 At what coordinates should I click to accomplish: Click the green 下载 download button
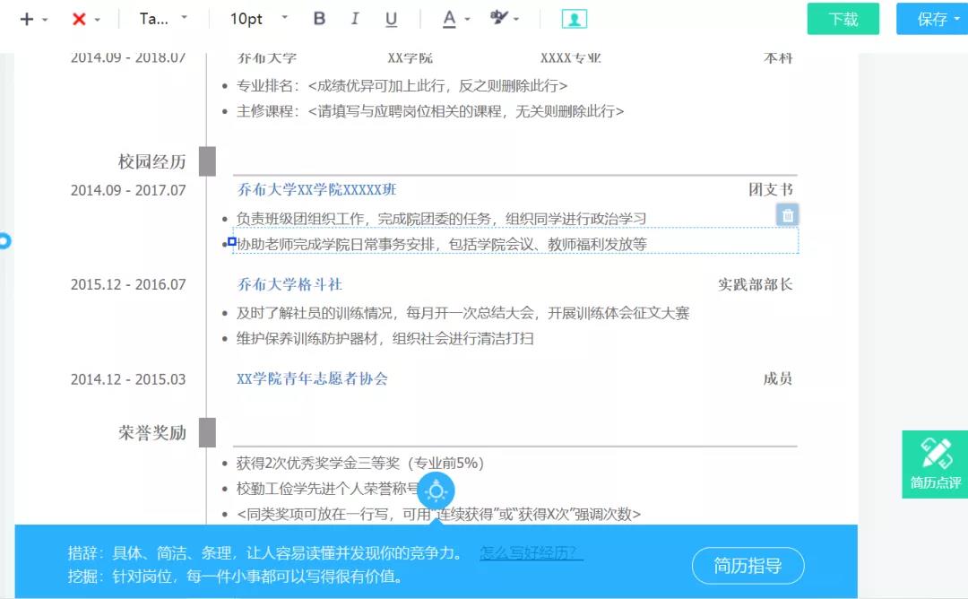click(843, 19)
